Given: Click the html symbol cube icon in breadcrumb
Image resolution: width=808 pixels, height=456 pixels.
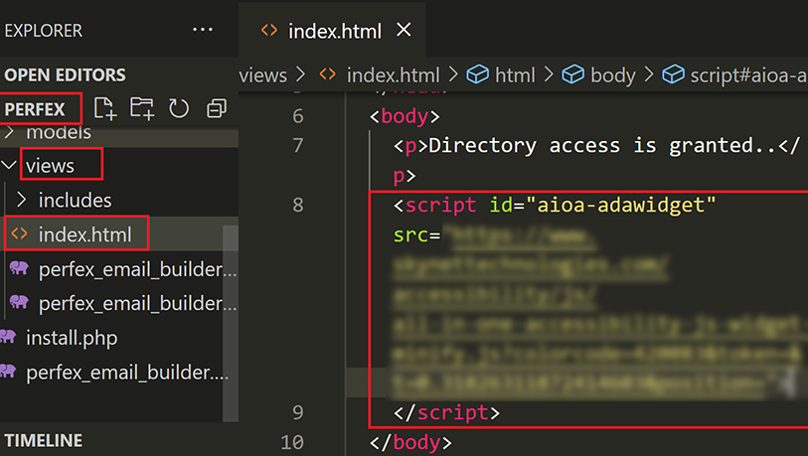Looking at the screenshot, I should coord(477,75).
